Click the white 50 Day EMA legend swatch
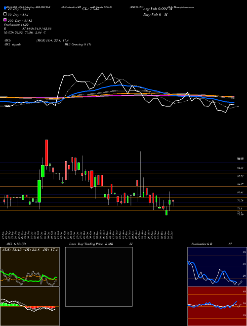Viewport: 247px width, 326px height. pos(5,14)
